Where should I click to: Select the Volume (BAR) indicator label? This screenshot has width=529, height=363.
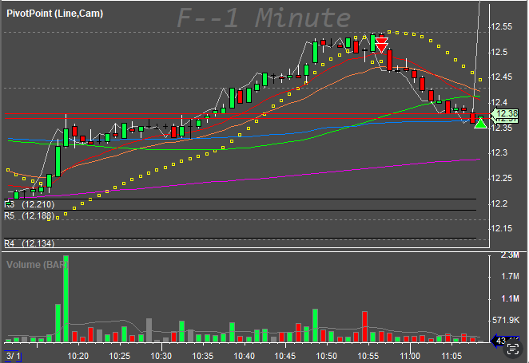[37, 265]
